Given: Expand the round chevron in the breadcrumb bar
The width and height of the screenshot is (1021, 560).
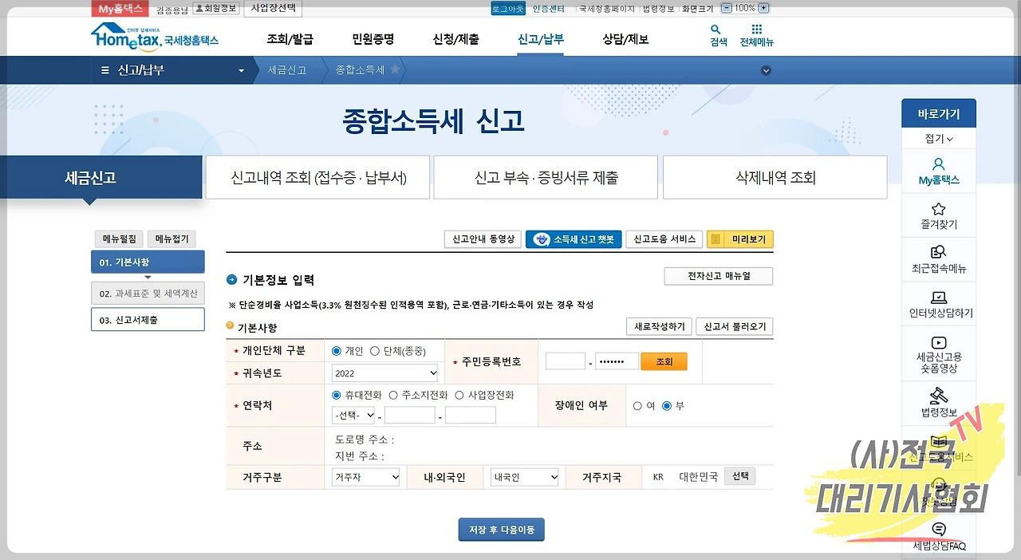Looking at the screenshot, I should coord(766,70).
